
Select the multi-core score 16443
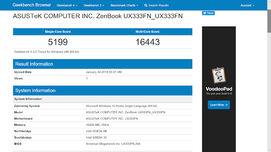pos(147,42)
